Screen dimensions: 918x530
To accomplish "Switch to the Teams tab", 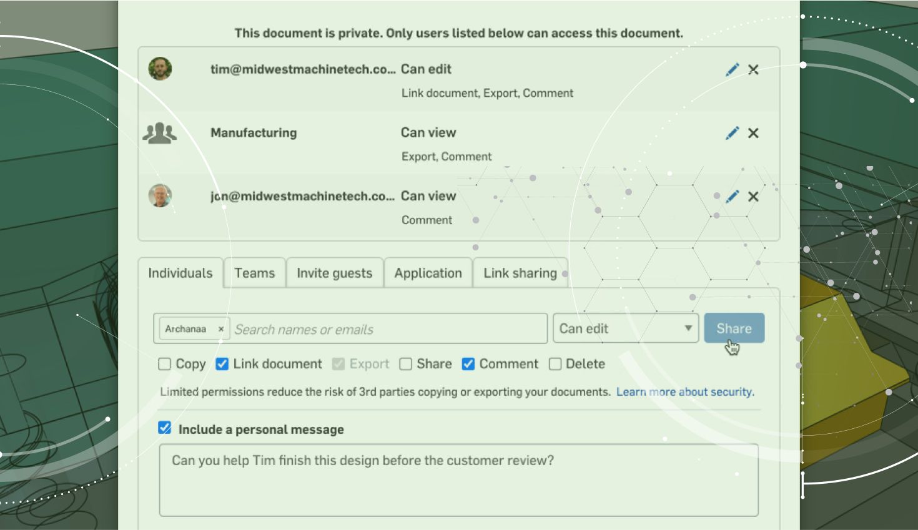I will (254, 273).
